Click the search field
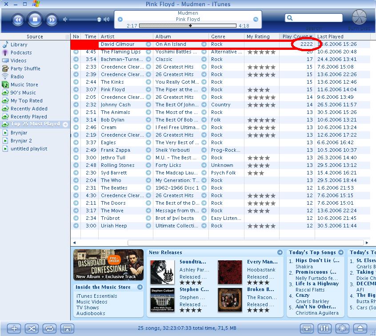The height and width of the screenshot is (336, 376). pos(314,18)
